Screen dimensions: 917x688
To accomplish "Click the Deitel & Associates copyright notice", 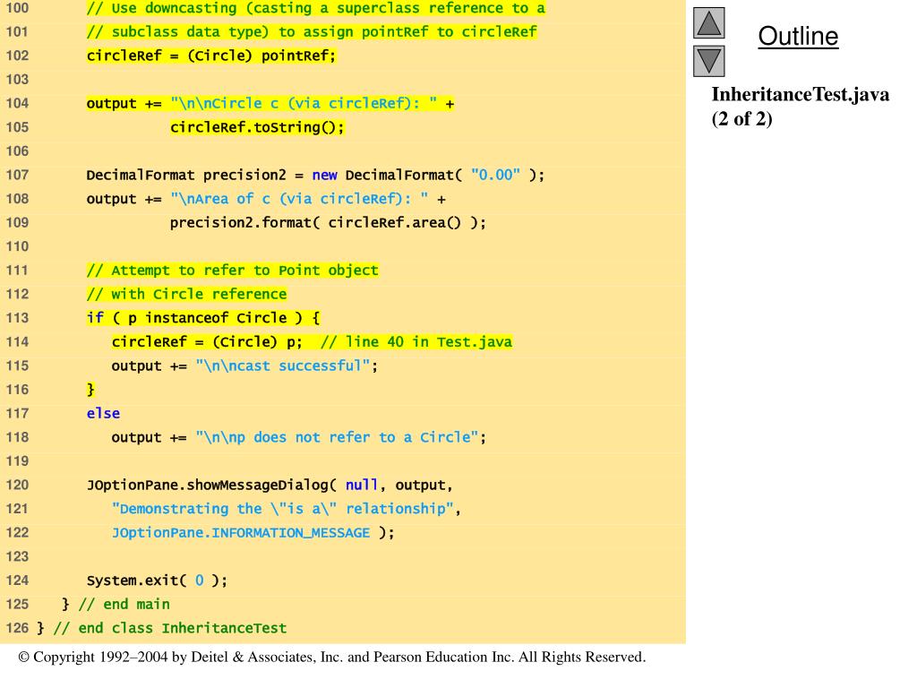I will tap(332, 657).
